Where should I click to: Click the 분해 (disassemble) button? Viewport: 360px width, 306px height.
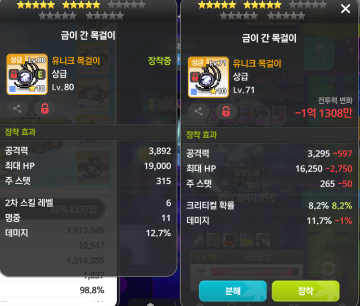[x=233, y=291]
